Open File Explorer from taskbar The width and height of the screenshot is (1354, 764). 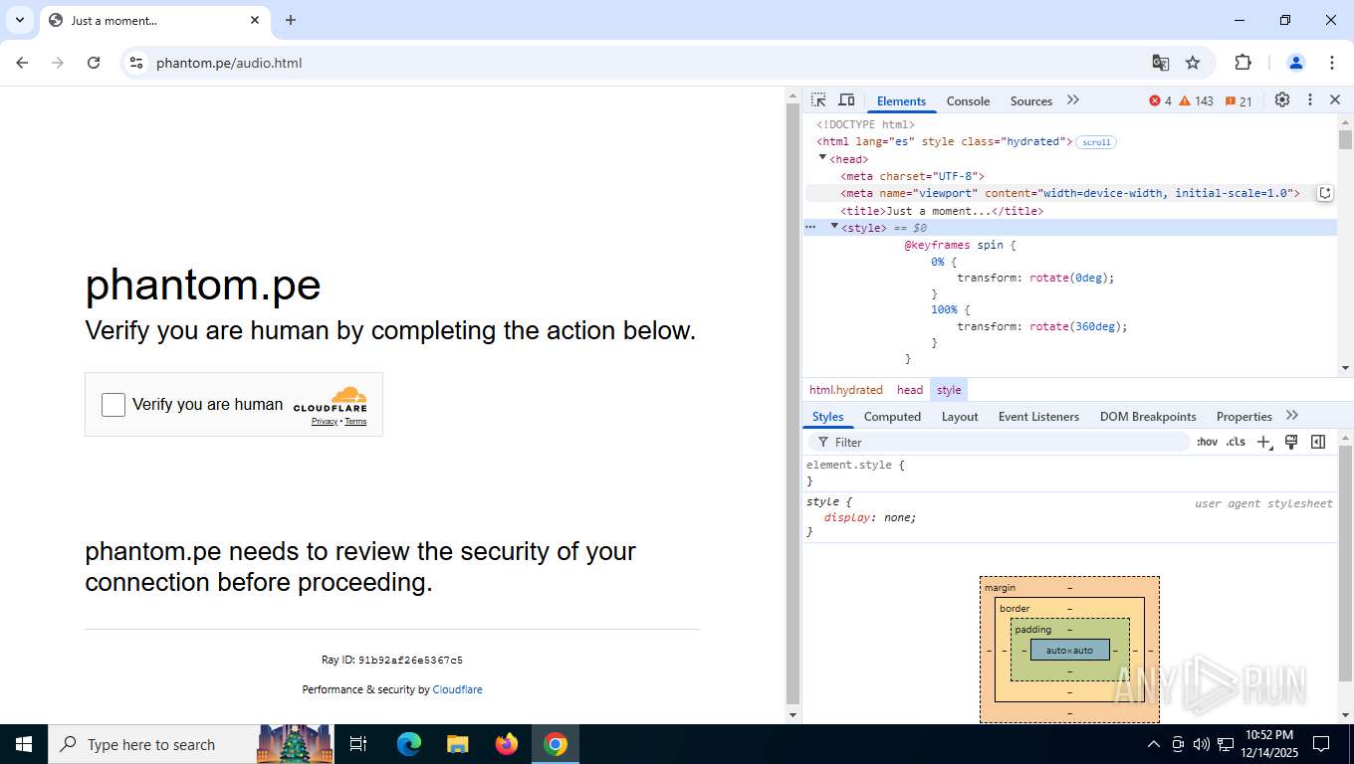[458, 744]
